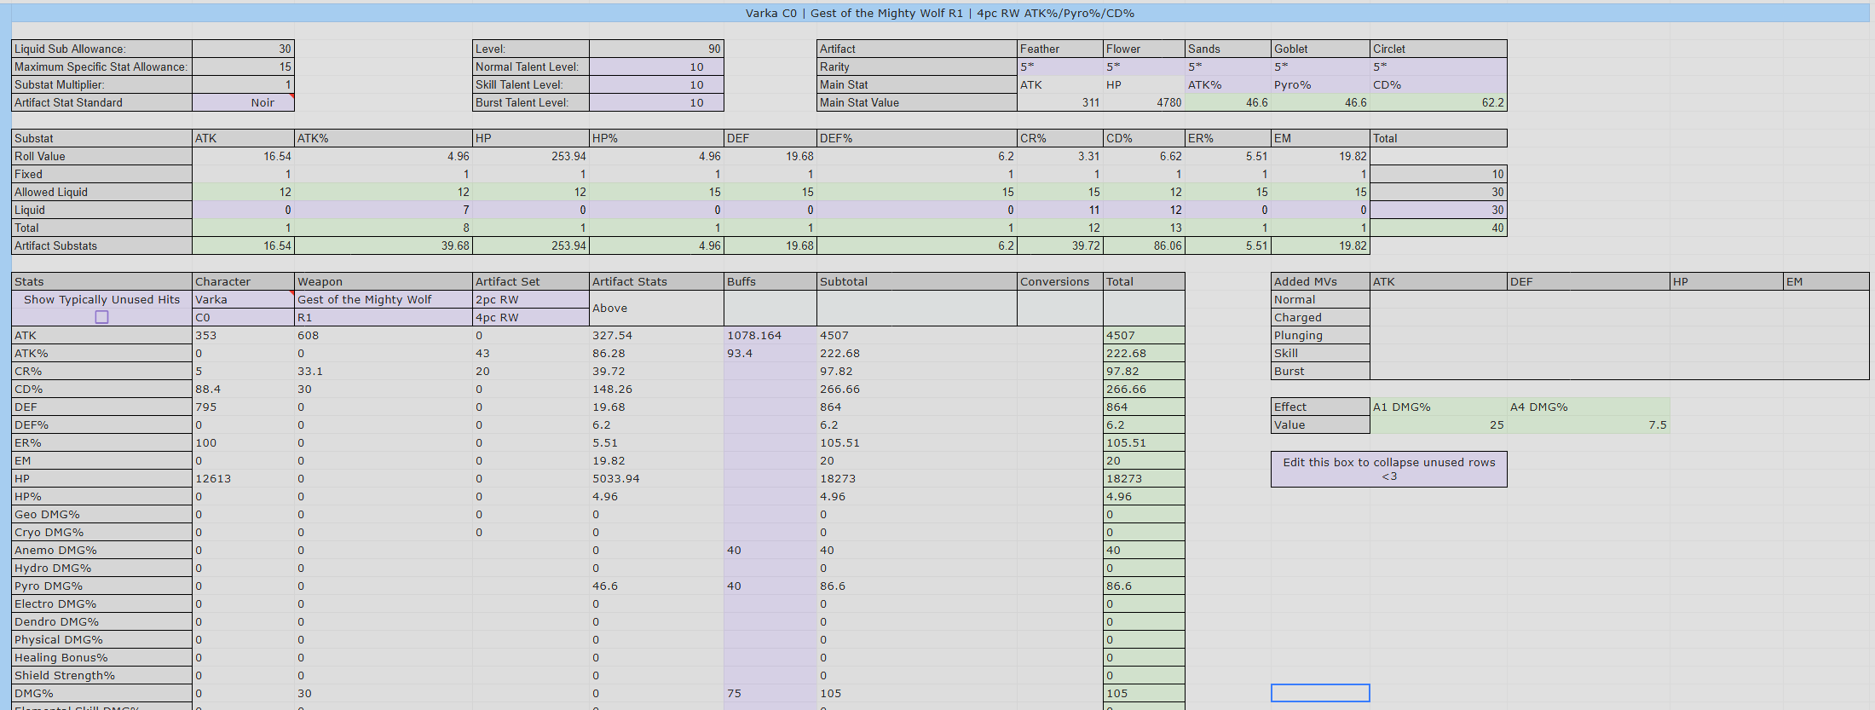Click the Liquid Sub Allowance value 30
Viewport: 1875px width, 710px height.
(x=243, y=49)
